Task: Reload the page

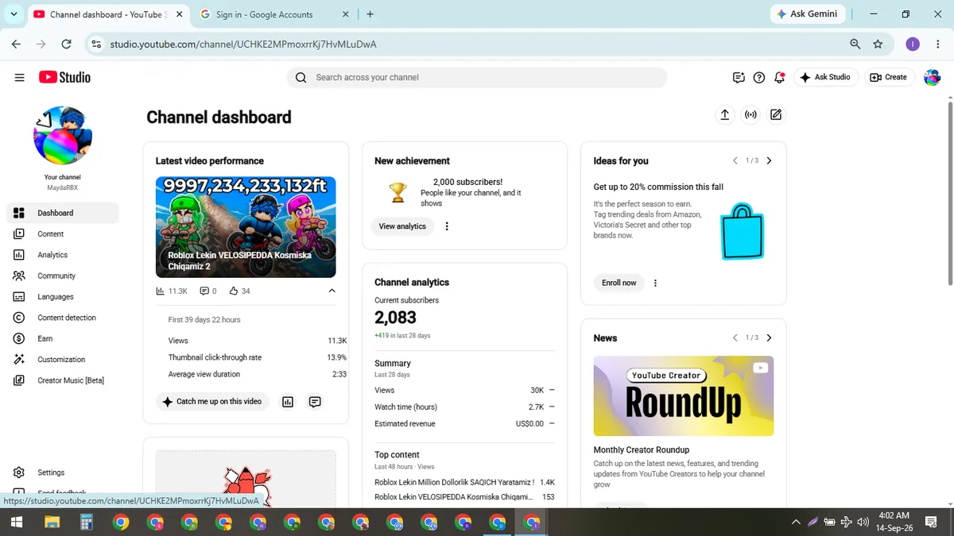Action: coord(66,44)
